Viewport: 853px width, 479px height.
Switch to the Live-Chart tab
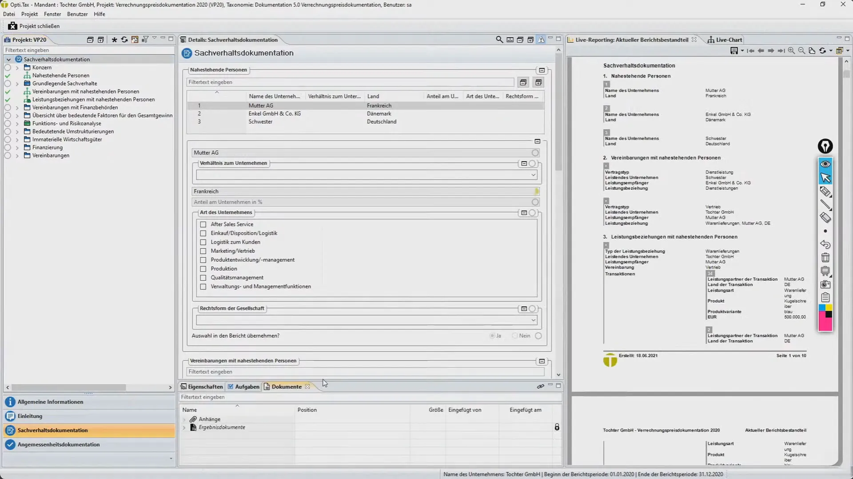point(725,39)
